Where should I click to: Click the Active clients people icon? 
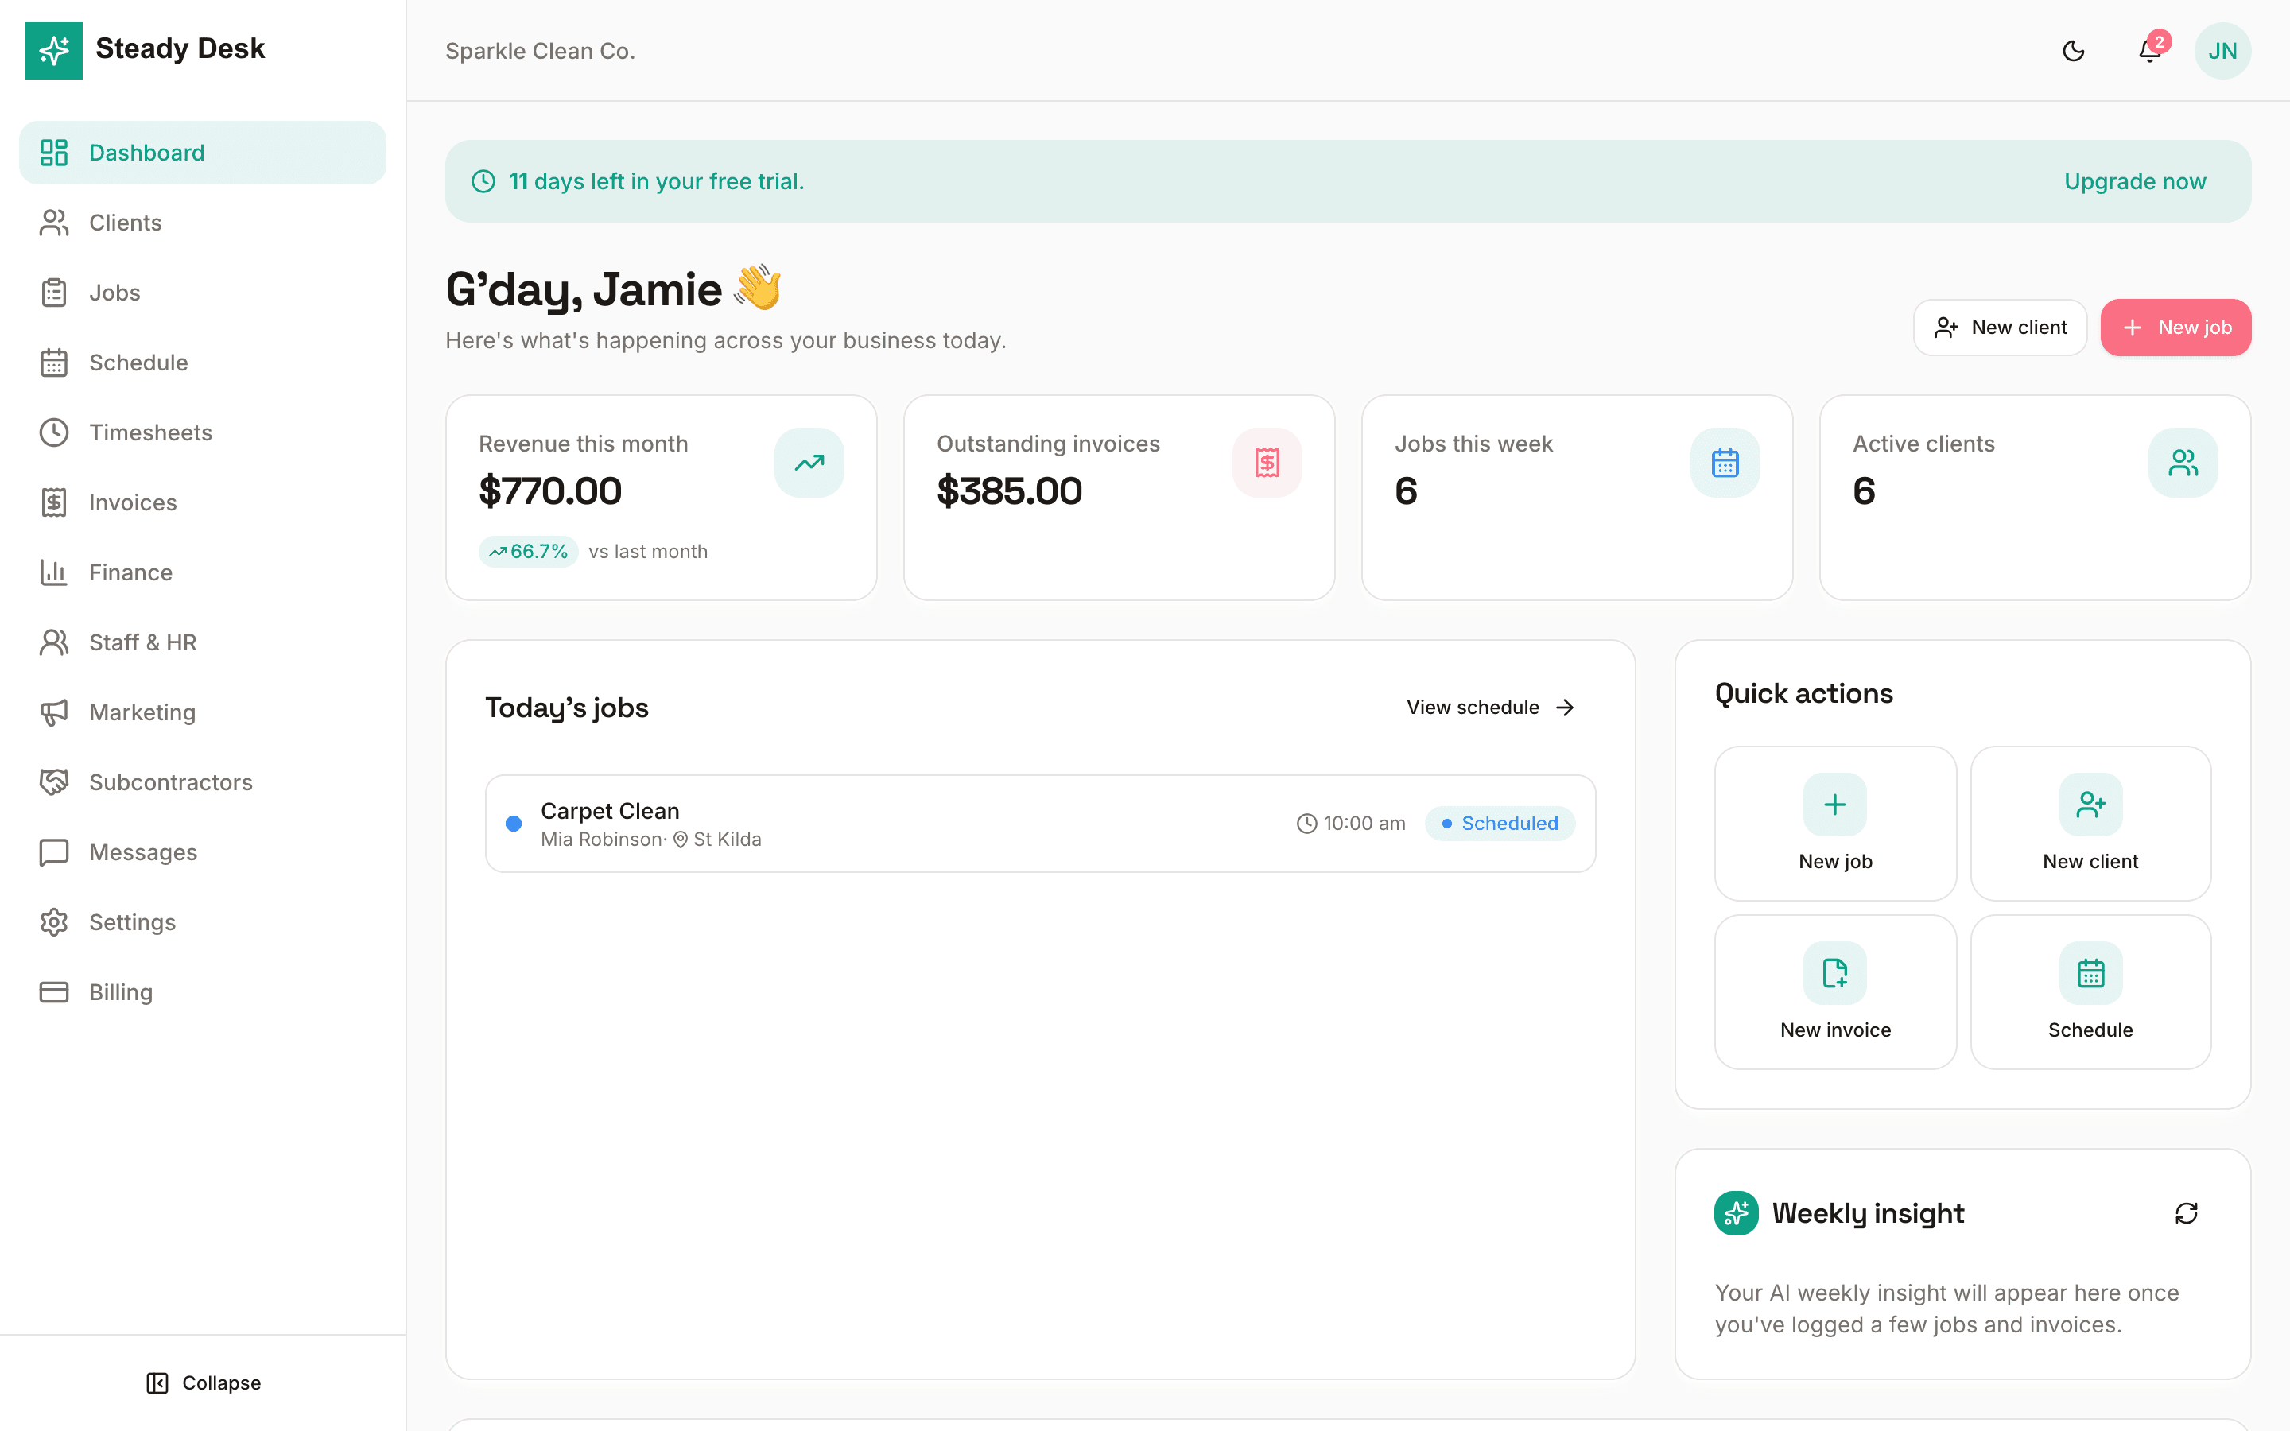[2183, 463]
